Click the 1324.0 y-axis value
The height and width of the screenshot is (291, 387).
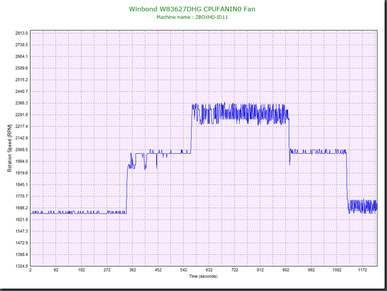[x=22, y=266]
